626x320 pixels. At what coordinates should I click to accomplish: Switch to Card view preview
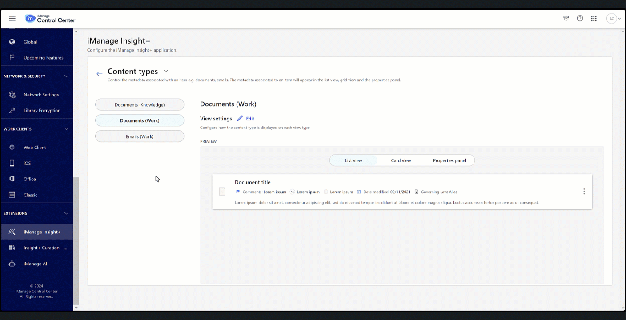pyautogui.click(x=401, y=160)
